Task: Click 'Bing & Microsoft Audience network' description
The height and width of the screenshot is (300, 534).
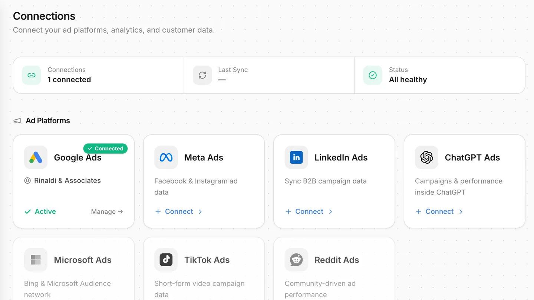Action: point(67,289)
